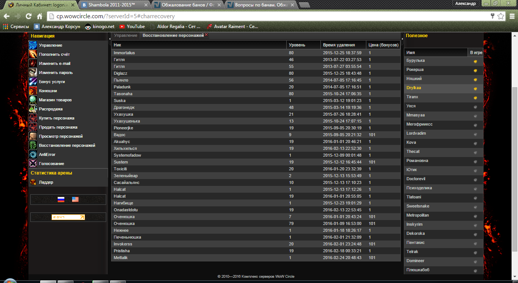
Task: Select the Immortalius character row
Action: coord(124,53)
